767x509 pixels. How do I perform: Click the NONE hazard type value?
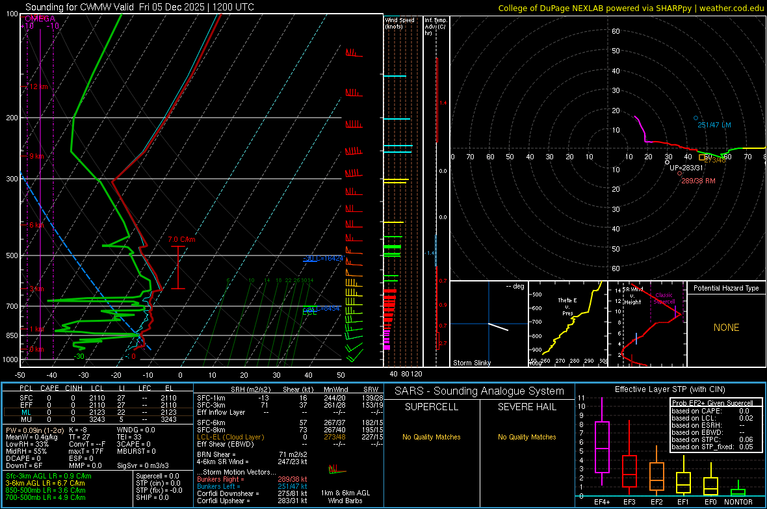[726, 328]
